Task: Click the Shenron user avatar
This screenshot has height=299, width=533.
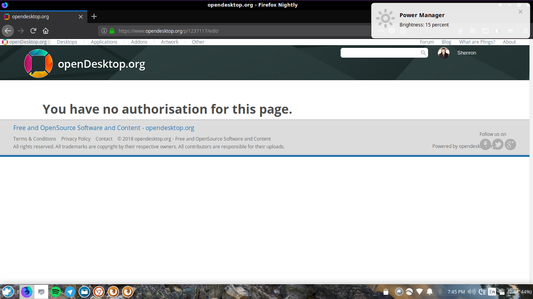Action: 444,53
